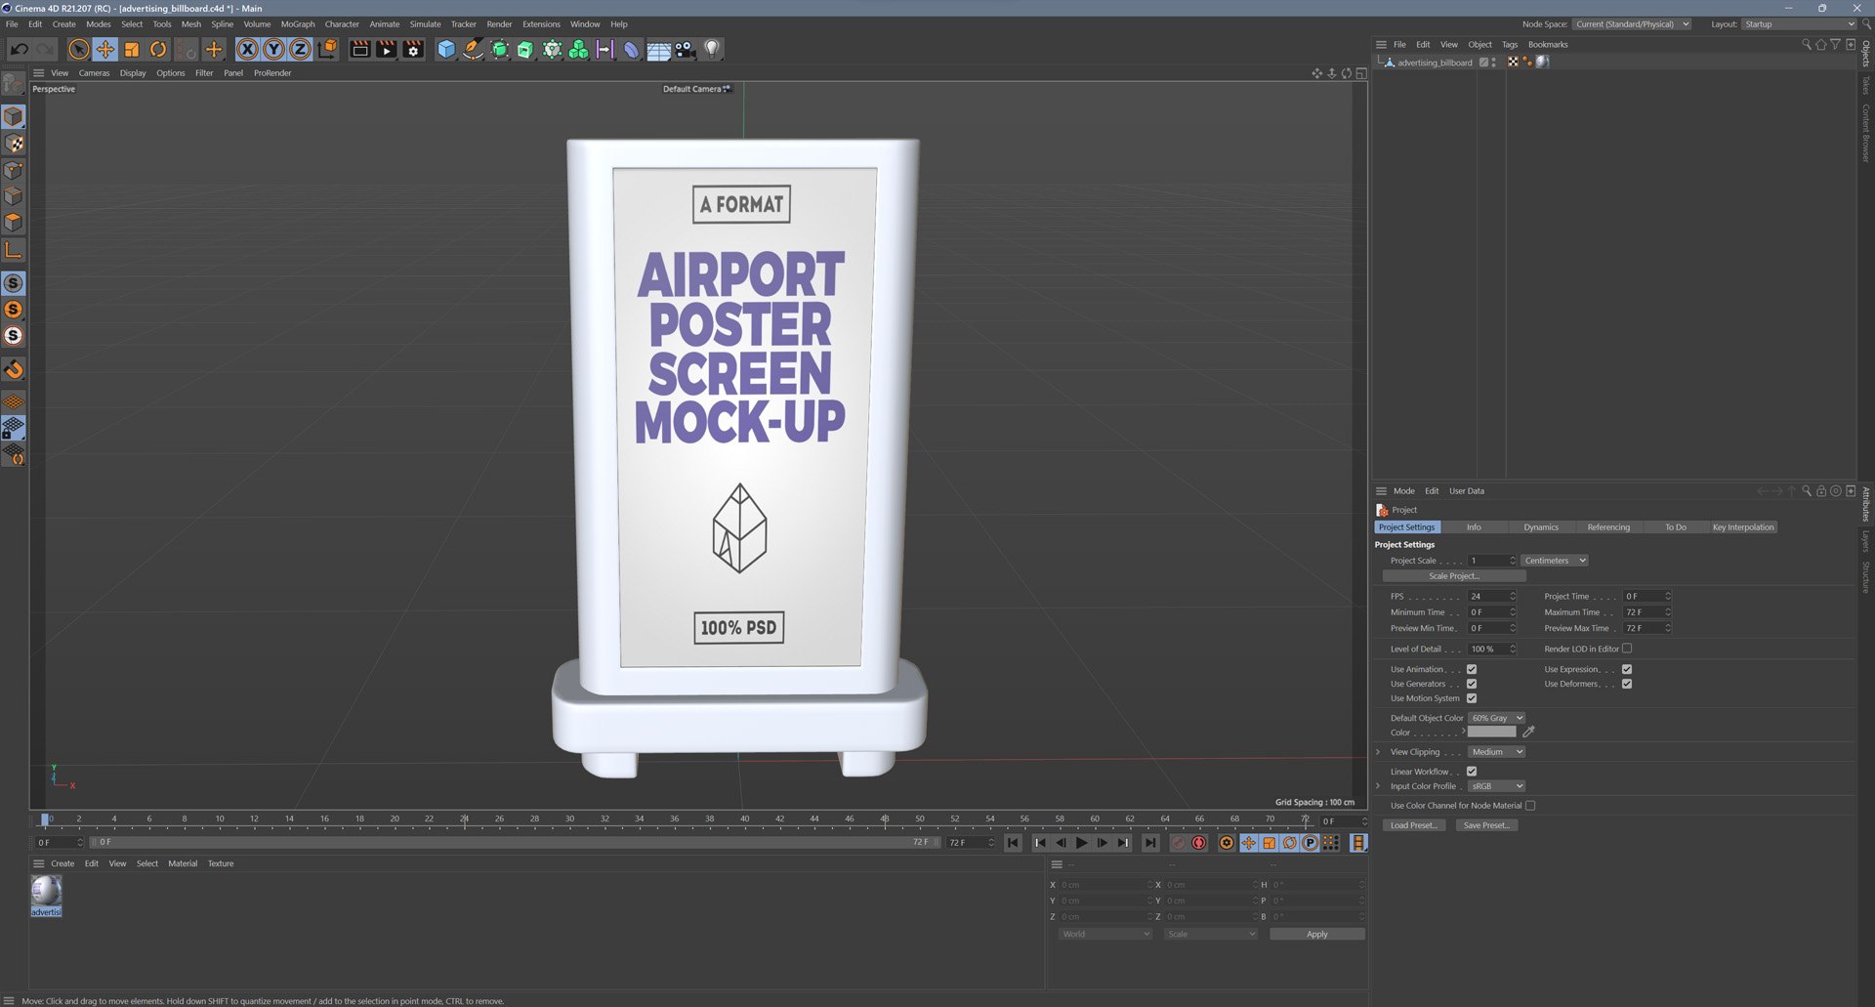Add a Camera object

point(686,49)
